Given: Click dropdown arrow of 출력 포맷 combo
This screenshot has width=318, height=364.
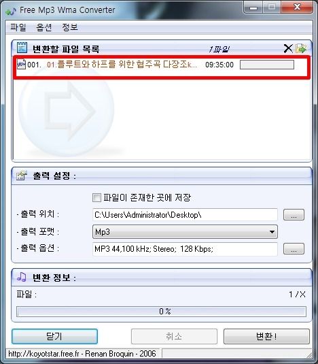Looking at the screenshot, I should coord(272,232).
